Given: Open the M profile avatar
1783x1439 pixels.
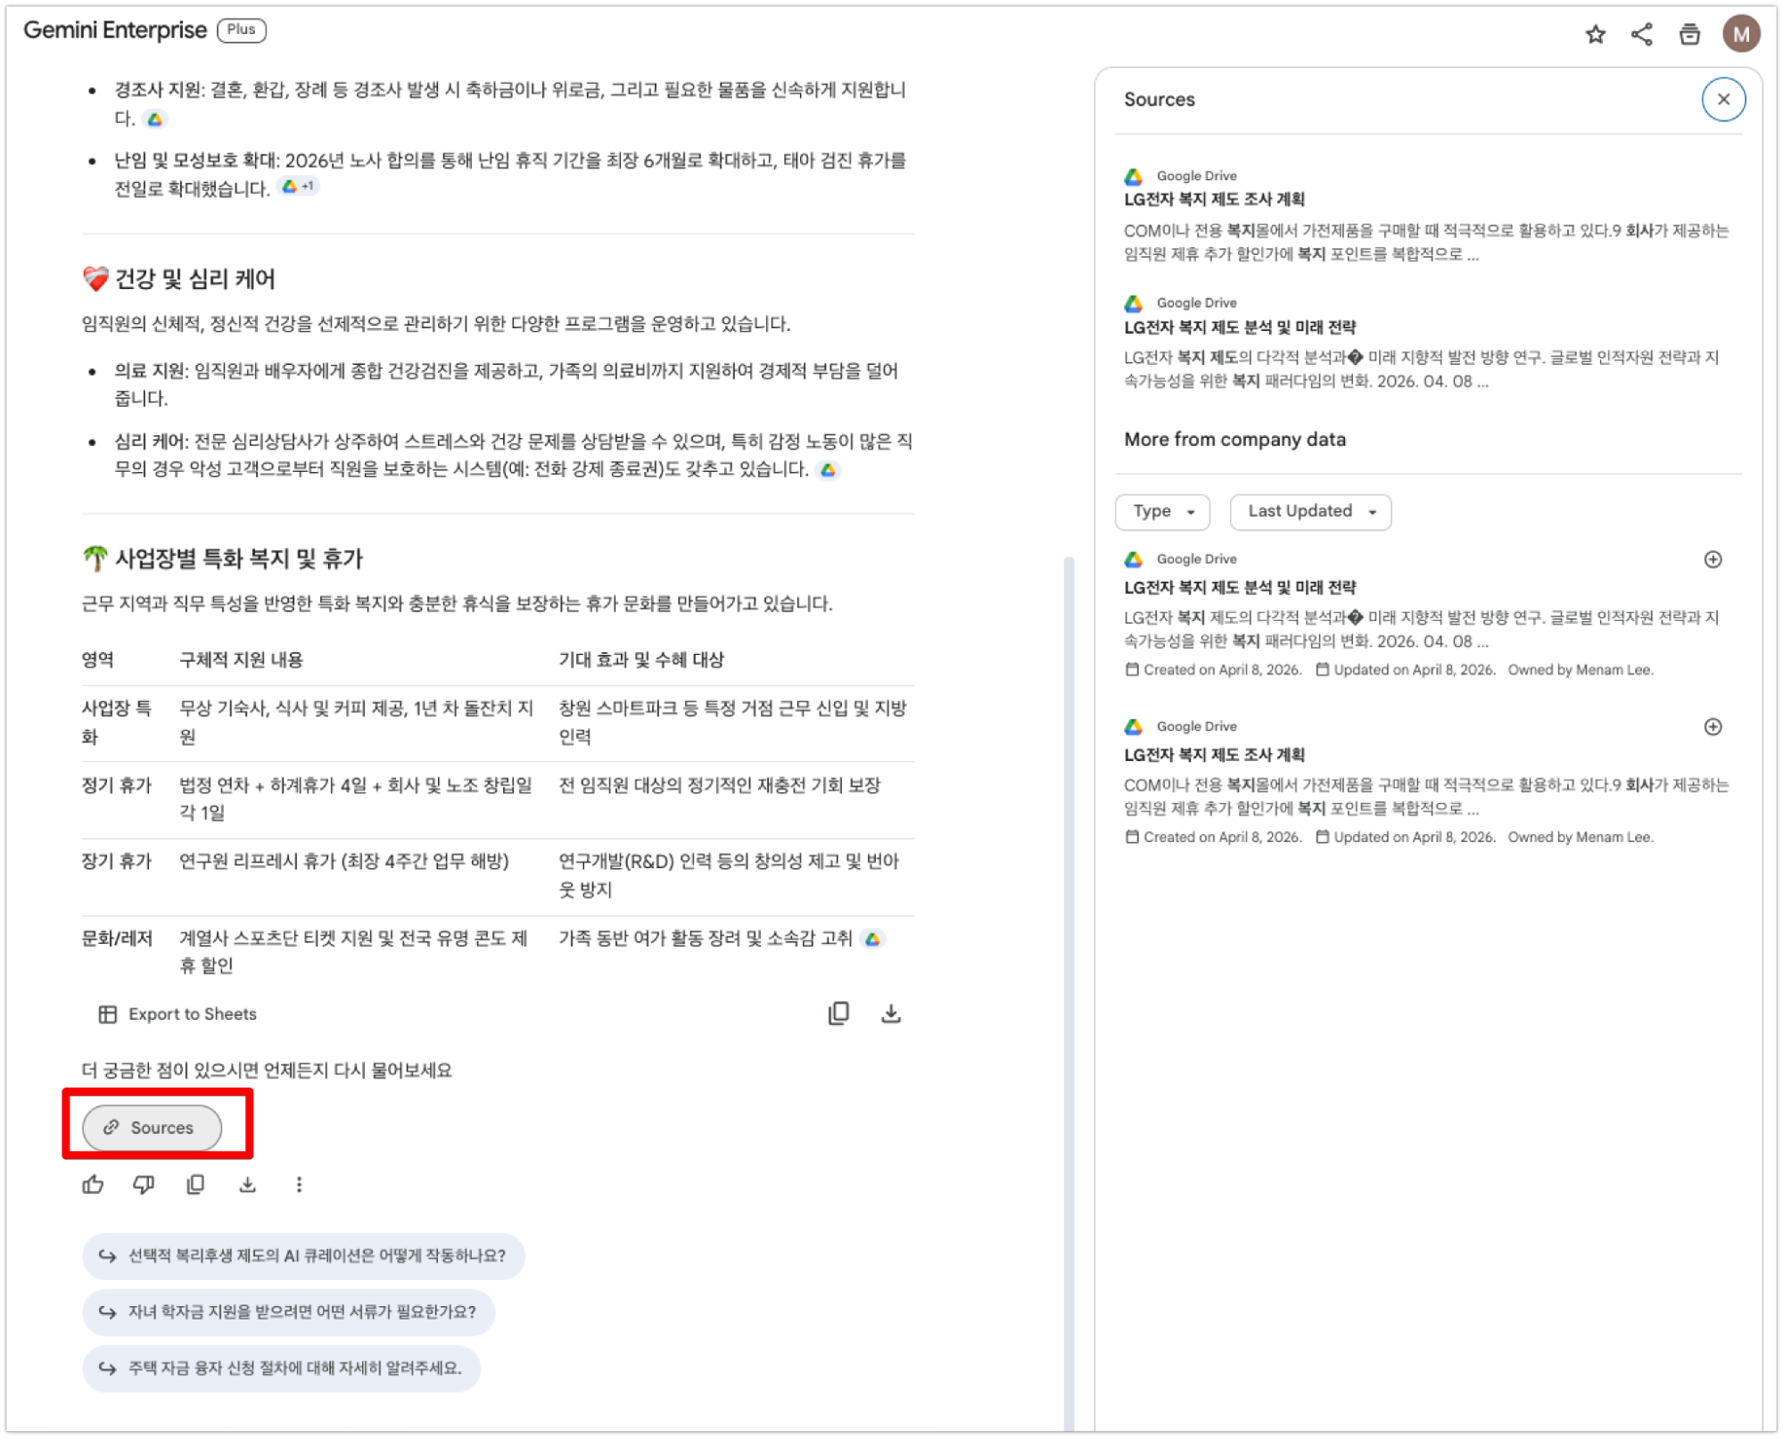Looking at the screenshot, I should (x=1740, y=34).
